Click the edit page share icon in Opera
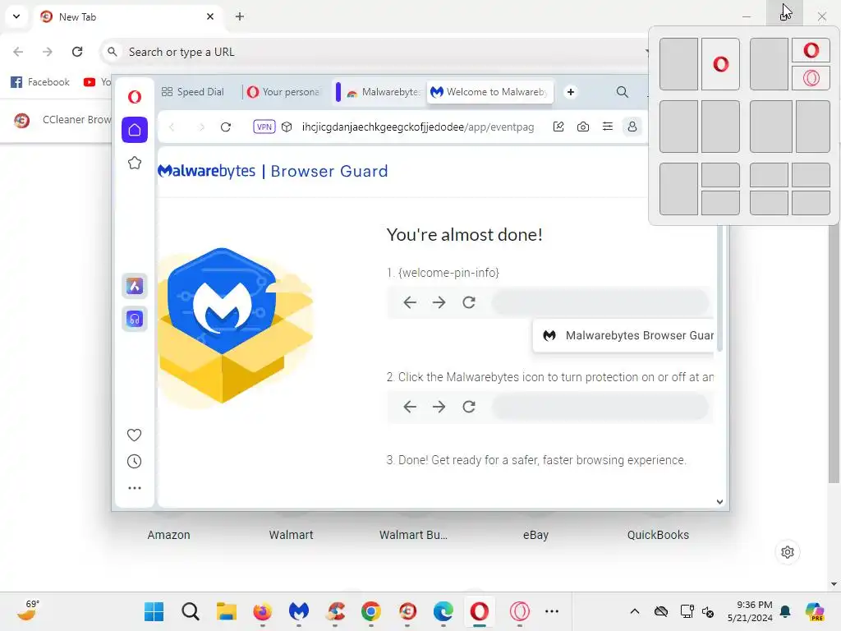 [558, 127]
